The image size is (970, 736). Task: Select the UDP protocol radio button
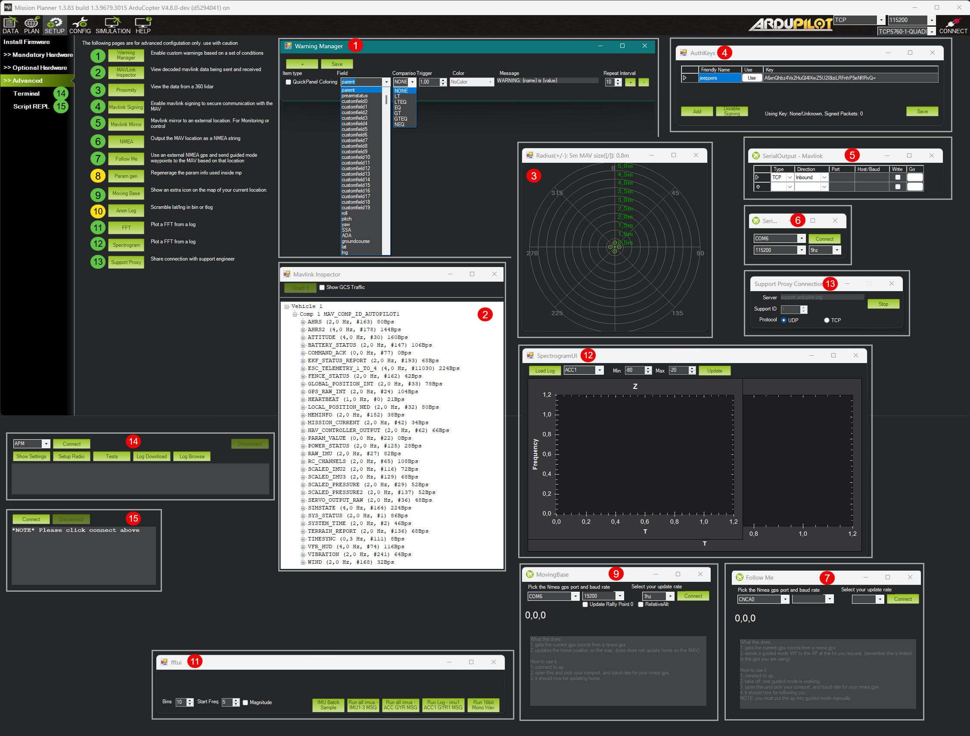click(783, 320)
